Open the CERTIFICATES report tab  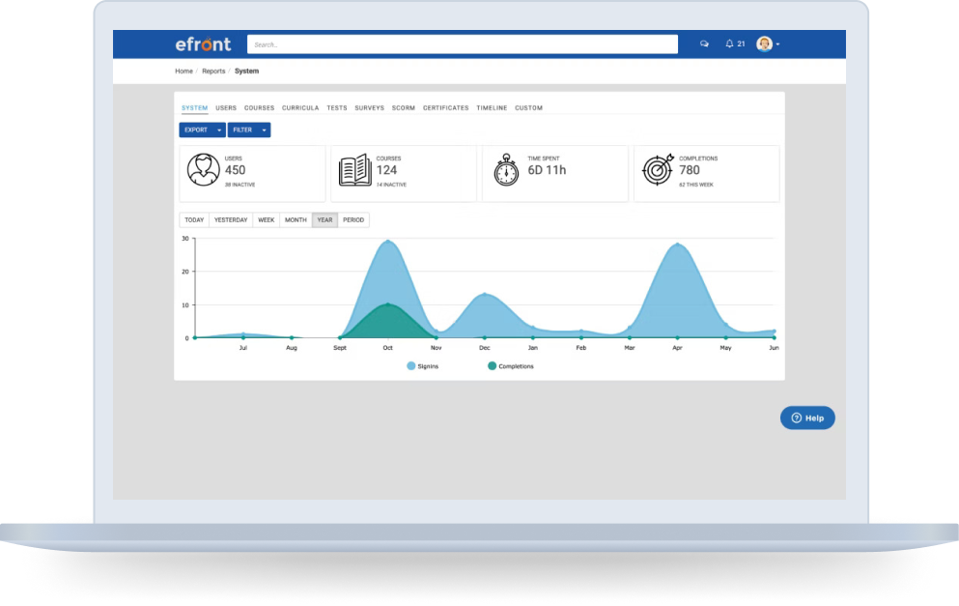pyautogui.click(x=445, y=107)
